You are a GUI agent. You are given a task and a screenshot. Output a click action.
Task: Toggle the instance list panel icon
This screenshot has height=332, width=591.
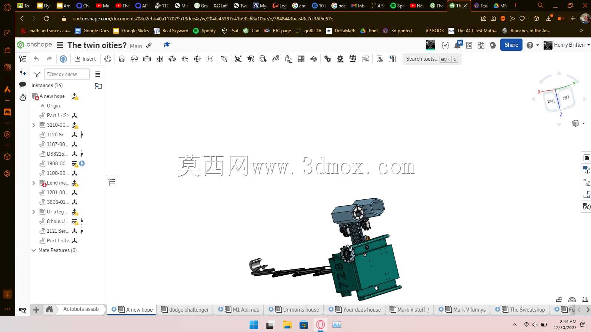23,59
